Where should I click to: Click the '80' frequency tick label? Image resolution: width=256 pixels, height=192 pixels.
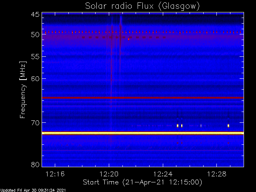35,164
